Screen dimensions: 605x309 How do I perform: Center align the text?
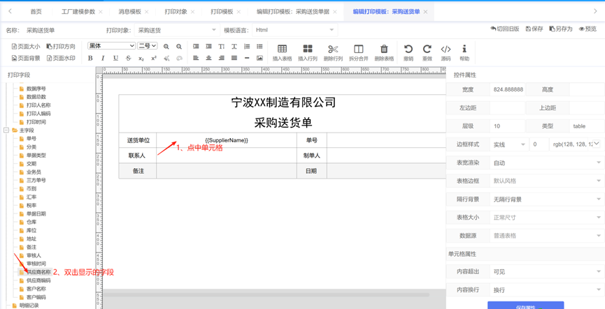point(208,58)
